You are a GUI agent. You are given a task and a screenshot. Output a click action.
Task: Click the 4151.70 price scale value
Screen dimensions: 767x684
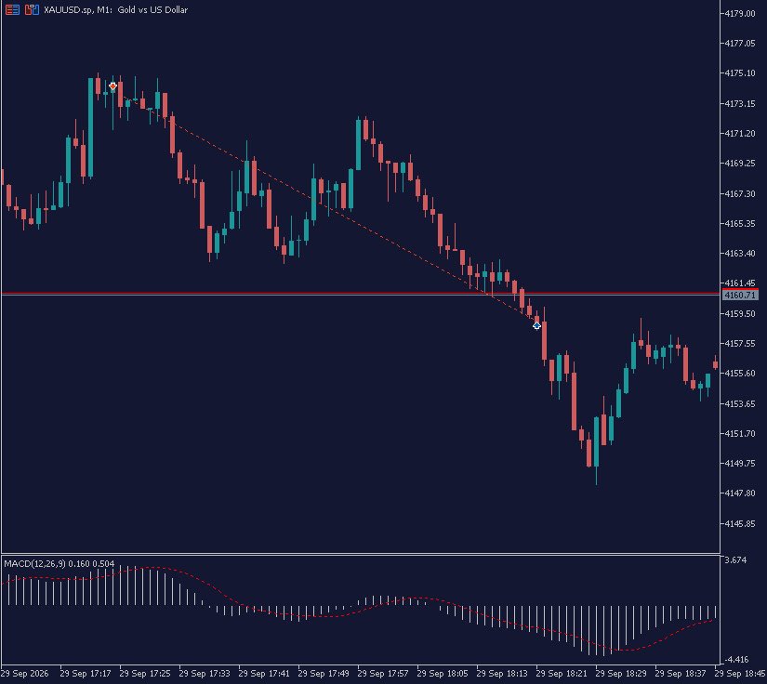[x=740, y=434]
